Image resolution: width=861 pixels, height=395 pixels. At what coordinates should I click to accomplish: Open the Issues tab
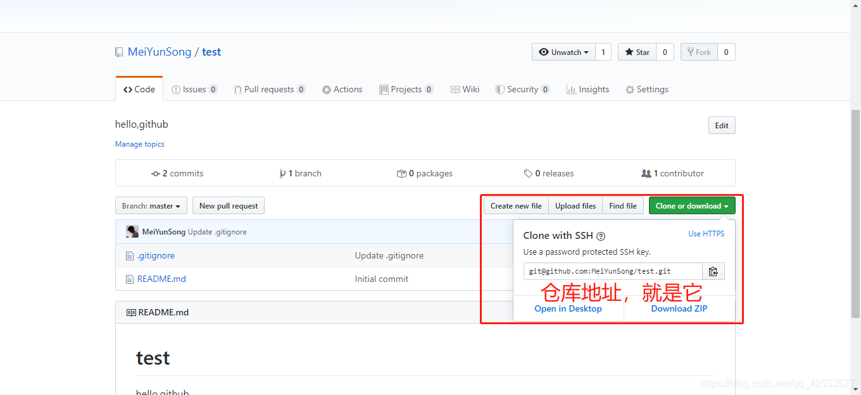tap(194, 89)
